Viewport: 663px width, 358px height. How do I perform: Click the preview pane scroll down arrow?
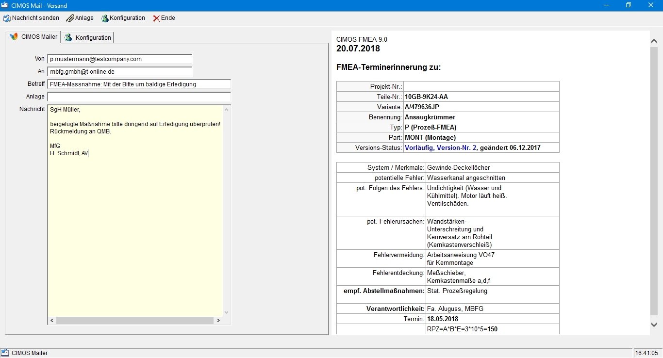pyautogui.click(x=654, y=325)
